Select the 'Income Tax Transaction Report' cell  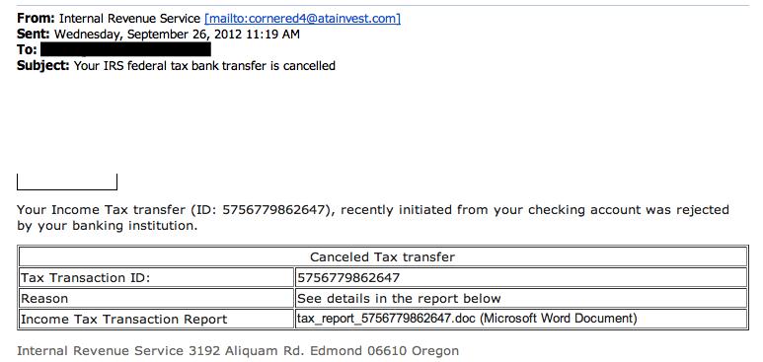coord(156,319)
